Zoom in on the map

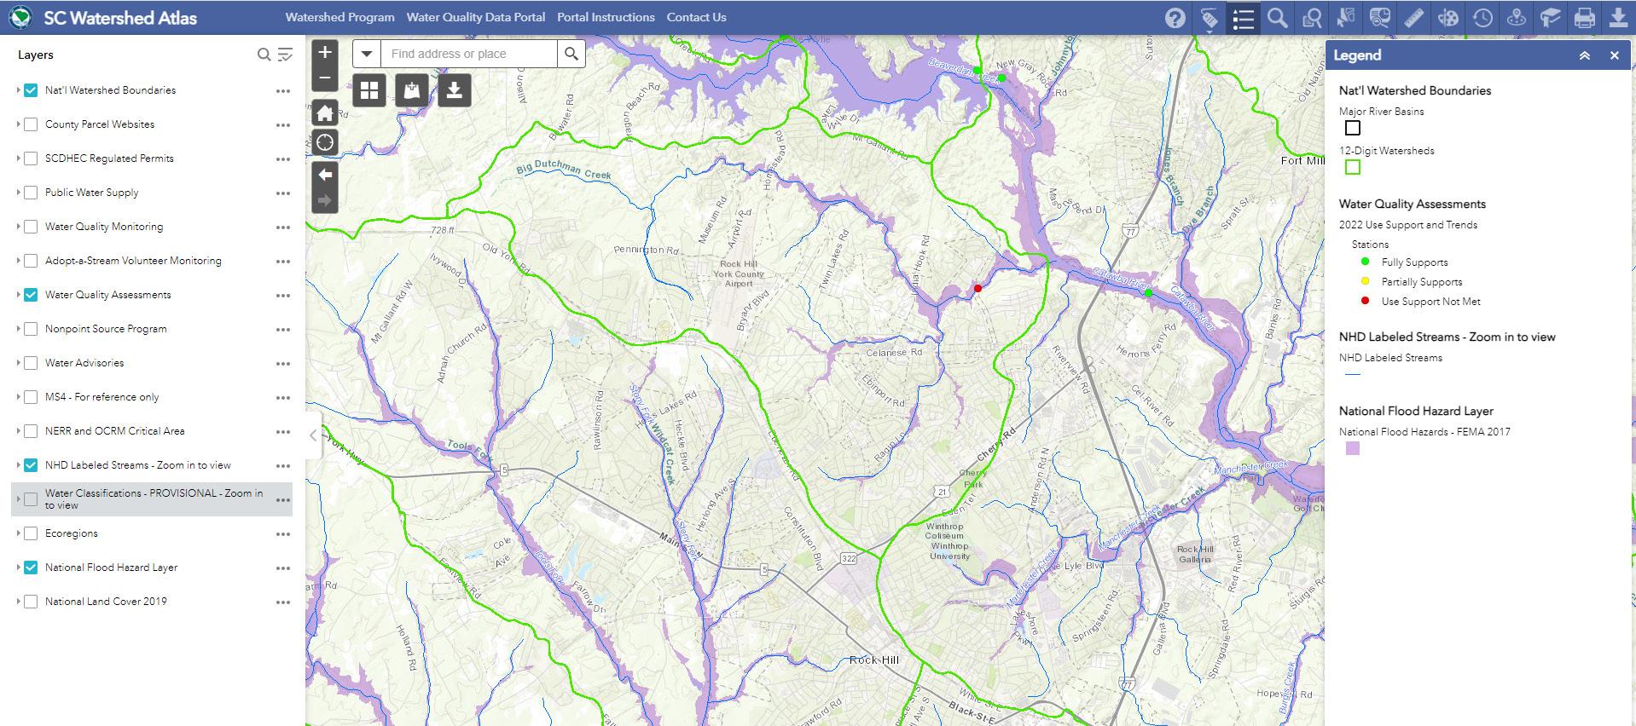click(325, 52)
